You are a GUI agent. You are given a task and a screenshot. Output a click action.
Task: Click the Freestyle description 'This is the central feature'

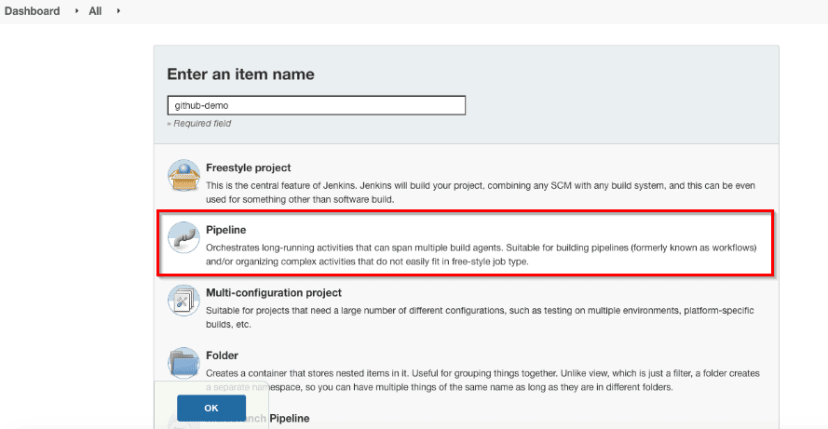[481, 193]
